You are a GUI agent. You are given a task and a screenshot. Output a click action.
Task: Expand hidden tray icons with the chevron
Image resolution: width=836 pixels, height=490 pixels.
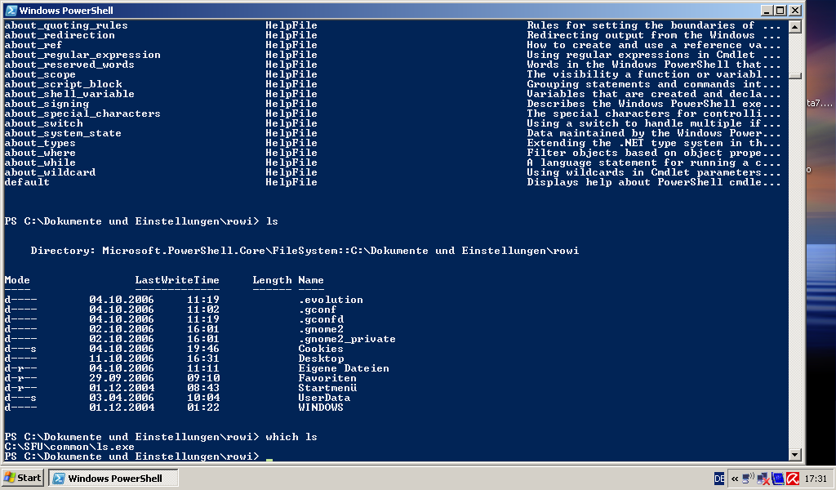[x=735, y=479]
